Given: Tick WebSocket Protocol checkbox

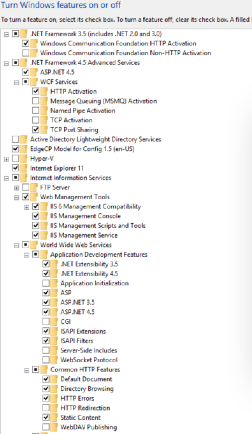Looking at the screenshot, I should 46,360.
